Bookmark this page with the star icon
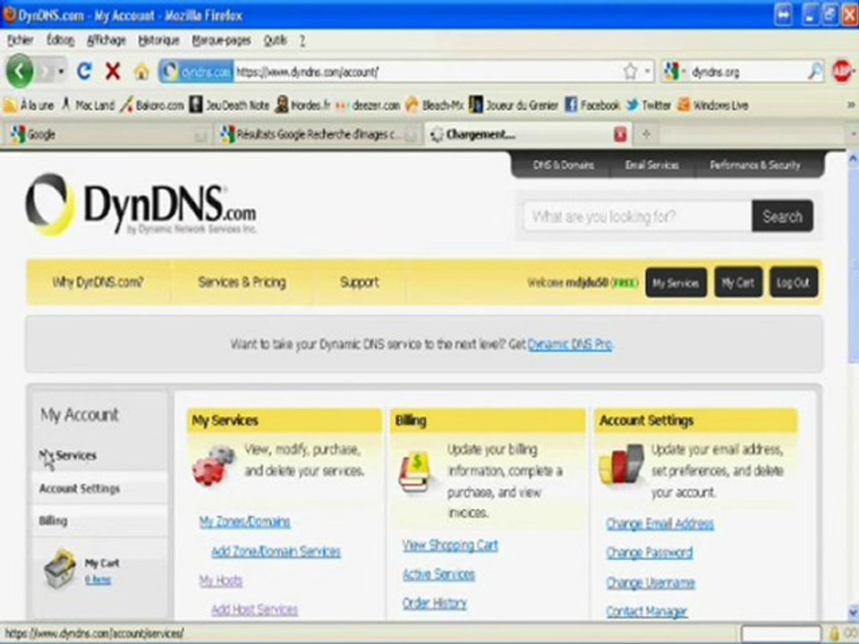The height and width of the screenshot is (644, 859). pyautogui.click(x=631, y=72)
